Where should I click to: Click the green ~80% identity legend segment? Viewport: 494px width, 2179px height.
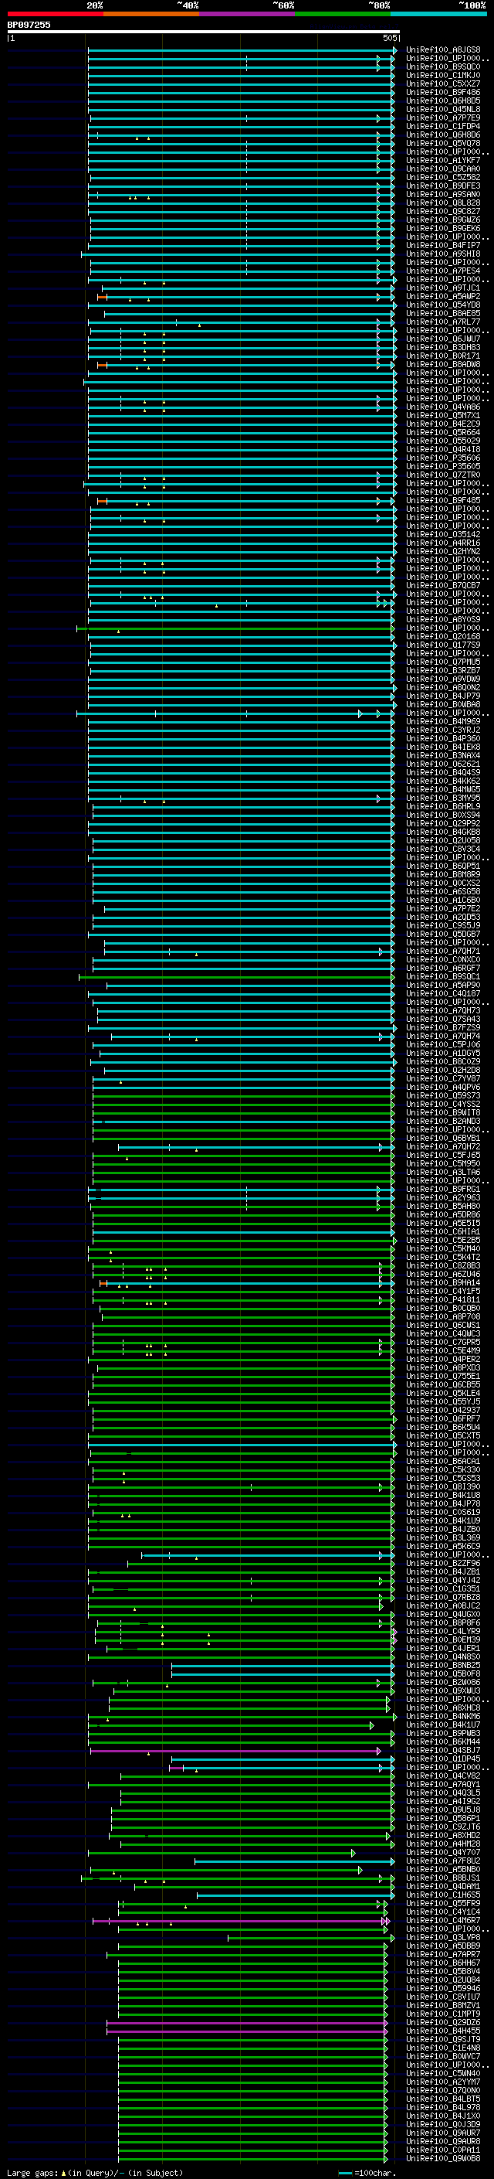point(343,14)
